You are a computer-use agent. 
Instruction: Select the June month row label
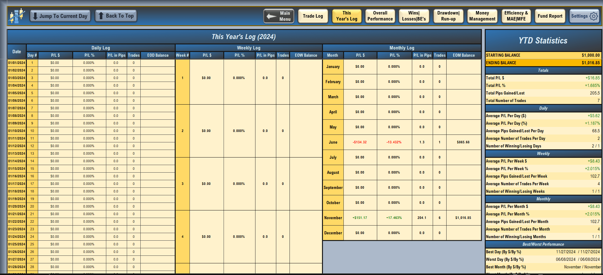(x=333, y=142)
